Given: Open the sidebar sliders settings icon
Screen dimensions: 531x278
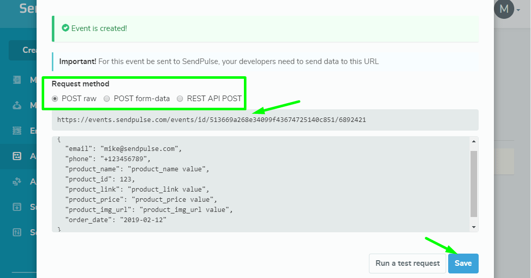Looking at the screenshot, I should click(x=17, y=232).
